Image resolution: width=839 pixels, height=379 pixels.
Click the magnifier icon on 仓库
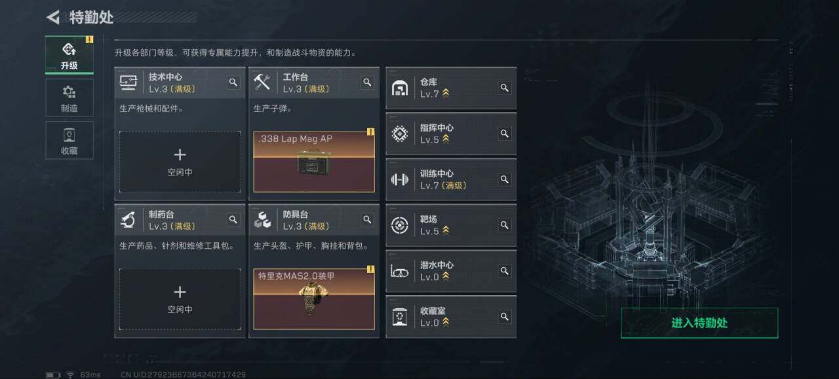(504, 88)
